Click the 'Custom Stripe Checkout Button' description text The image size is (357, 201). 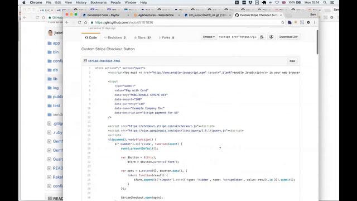pyautogui.click(x=108, y=49)
